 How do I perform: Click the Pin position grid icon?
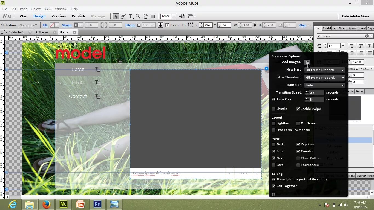pyautogui.click(x=191, y=25)
